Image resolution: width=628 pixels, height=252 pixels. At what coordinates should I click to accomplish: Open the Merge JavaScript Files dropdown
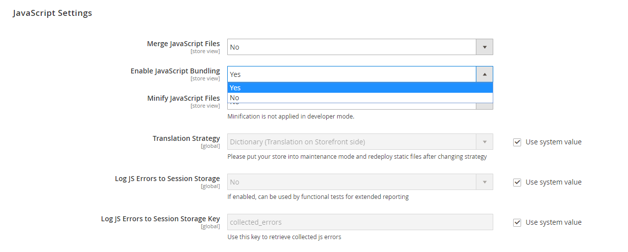360,47
